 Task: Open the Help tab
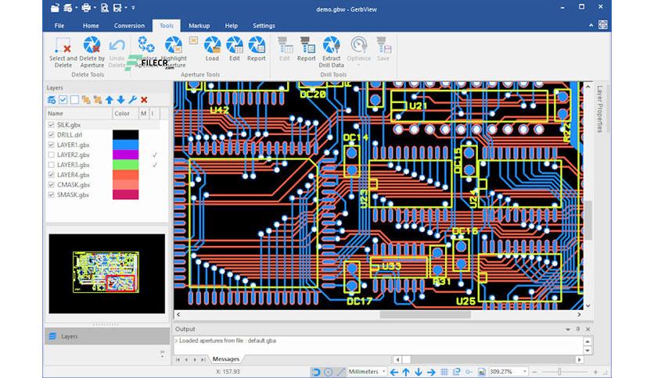point(231,26)
